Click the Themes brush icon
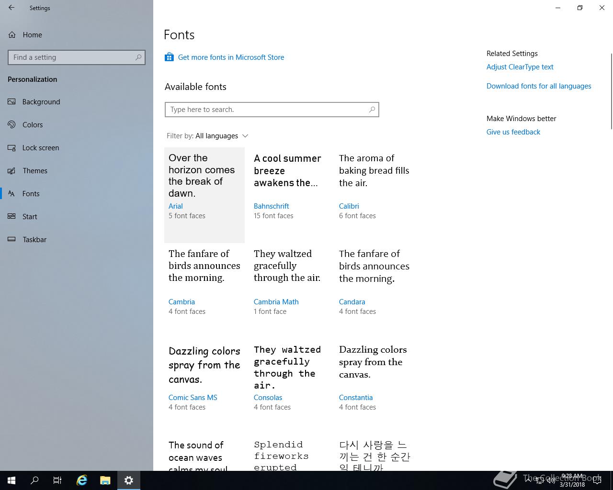Screen dimensions: 613x490 12,170
